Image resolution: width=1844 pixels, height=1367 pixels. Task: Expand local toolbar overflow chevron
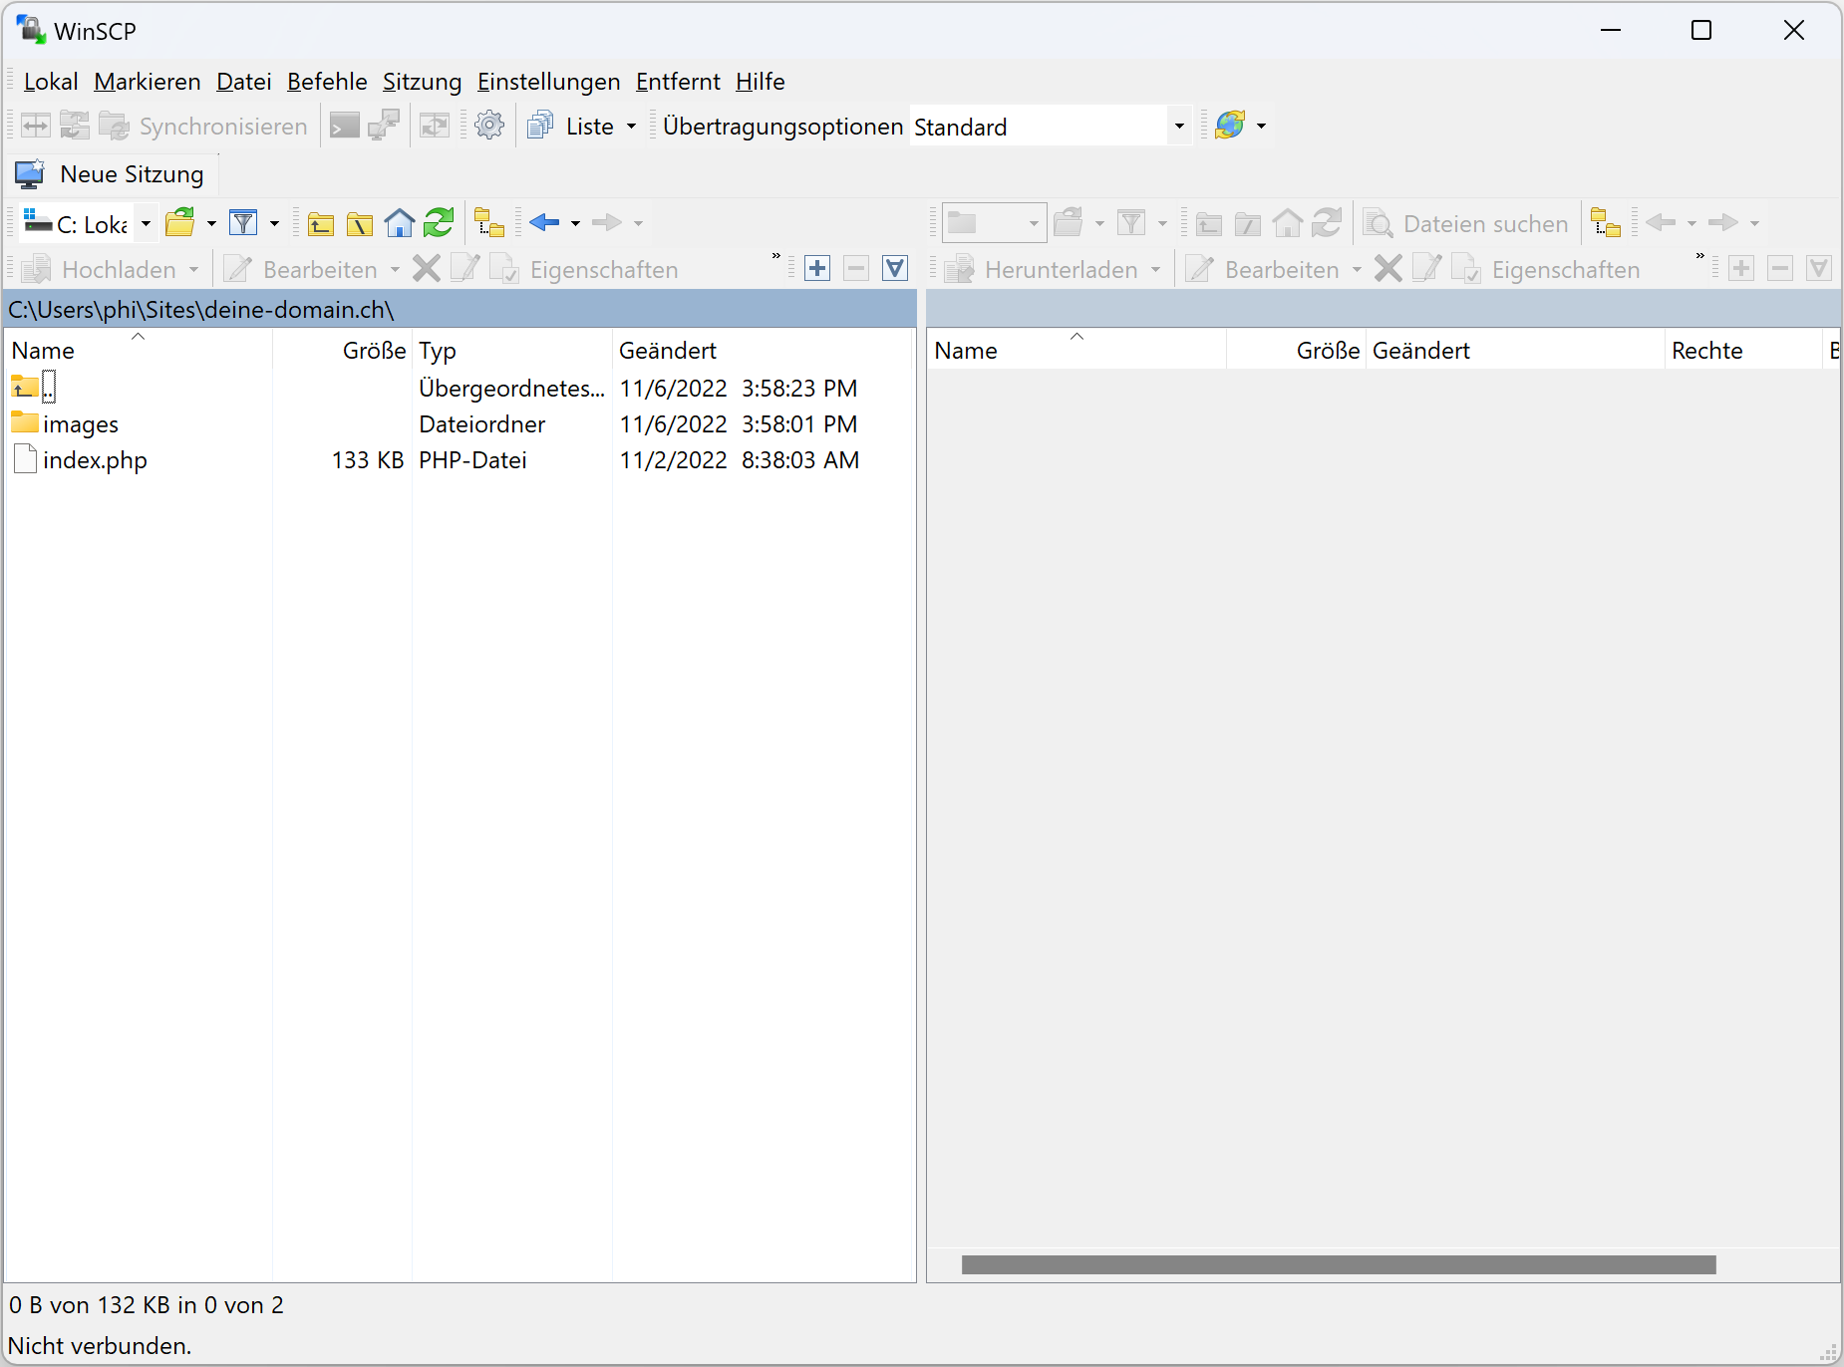click(x=775, y=258)
